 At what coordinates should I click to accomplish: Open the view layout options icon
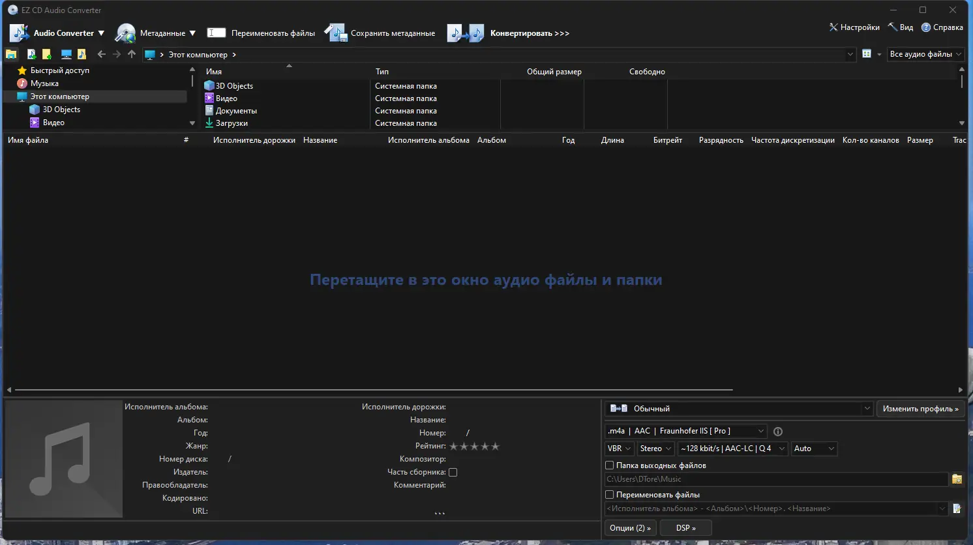click(867, 54)
